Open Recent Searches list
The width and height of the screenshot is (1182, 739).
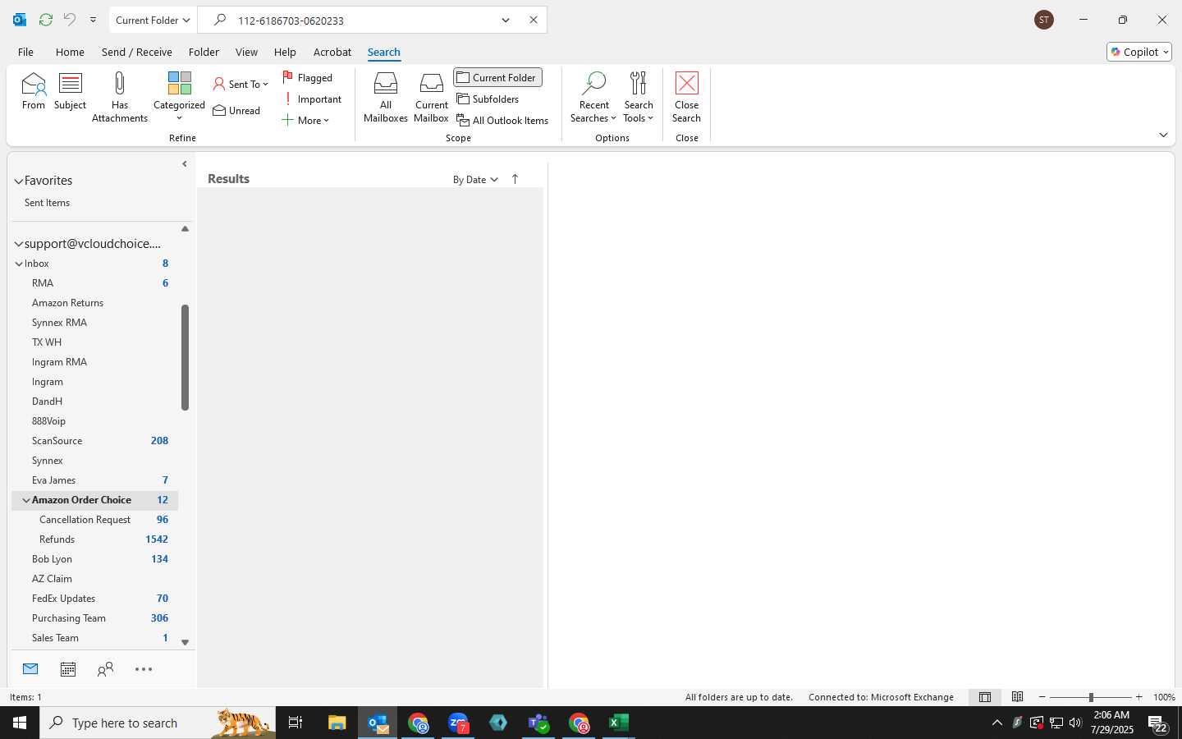(593, 97)
